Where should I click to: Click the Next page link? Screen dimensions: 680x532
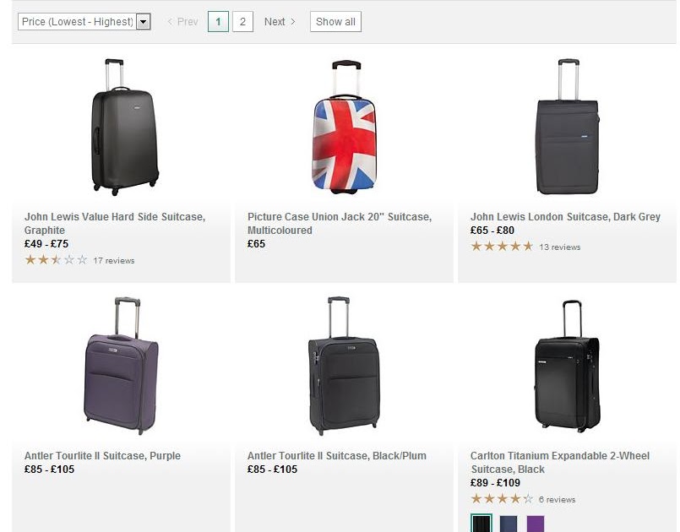pyautogui.click(x=280, y=22)
